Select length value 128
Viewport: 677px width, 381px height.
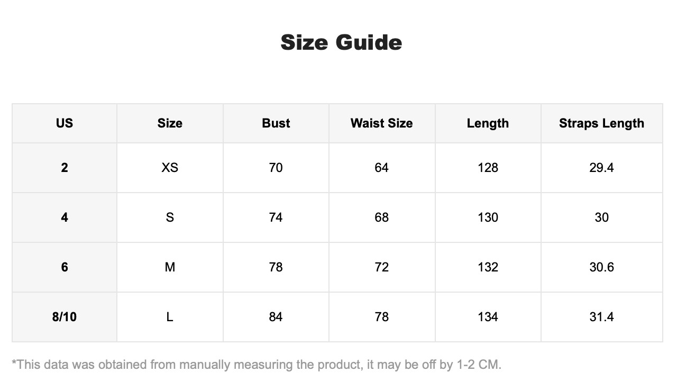point(488,168)
